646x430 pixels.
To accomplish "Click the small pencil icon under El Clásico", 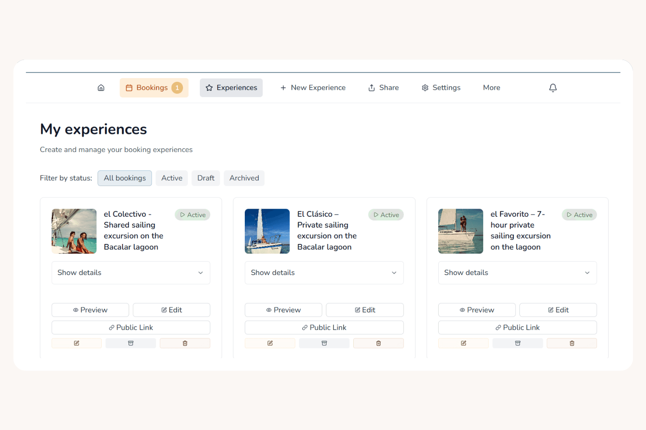I will point(270,343).
